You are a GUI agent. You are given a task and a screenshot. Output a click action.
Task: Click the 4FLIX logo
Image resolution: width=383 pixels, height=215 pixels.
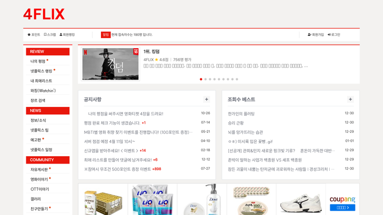click(x=44, y=14)
